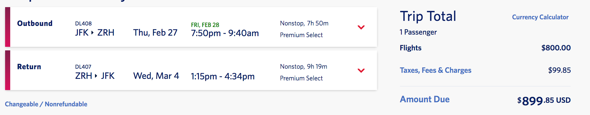Click the Nonstop, 9h 19m duration text
Image resolution: width=590 pixels, height=115 pixels.
[303, 67]
